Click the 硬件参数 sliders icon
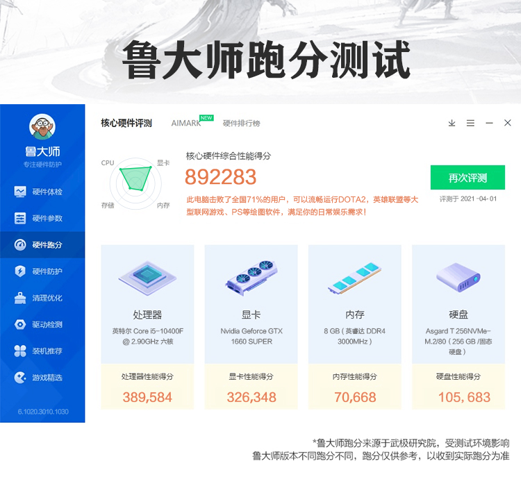Image resolution: width=521 pixels, height=477 pixels. tap(20, 218)
